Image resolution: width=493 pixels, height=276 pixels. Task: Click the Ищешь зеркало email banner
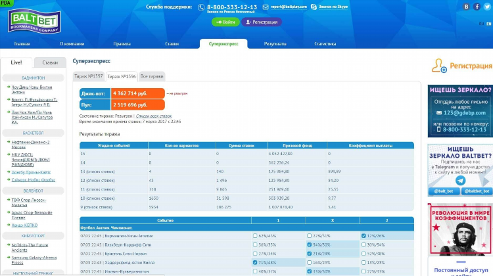pos(460,111)
